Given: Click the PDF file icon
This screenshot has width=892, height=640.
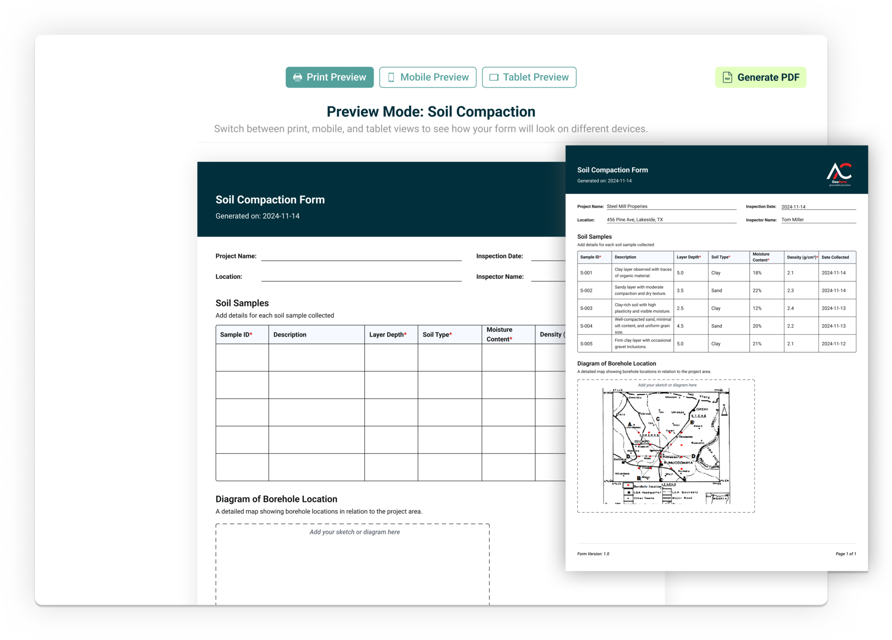Looking at the screenshot, I should click(x=727, y=77).
